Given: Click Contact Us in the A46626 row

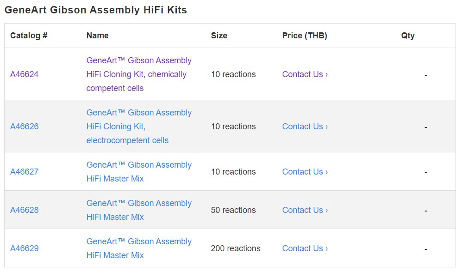Looking at the screenshot, I should [x=305, y=127].
